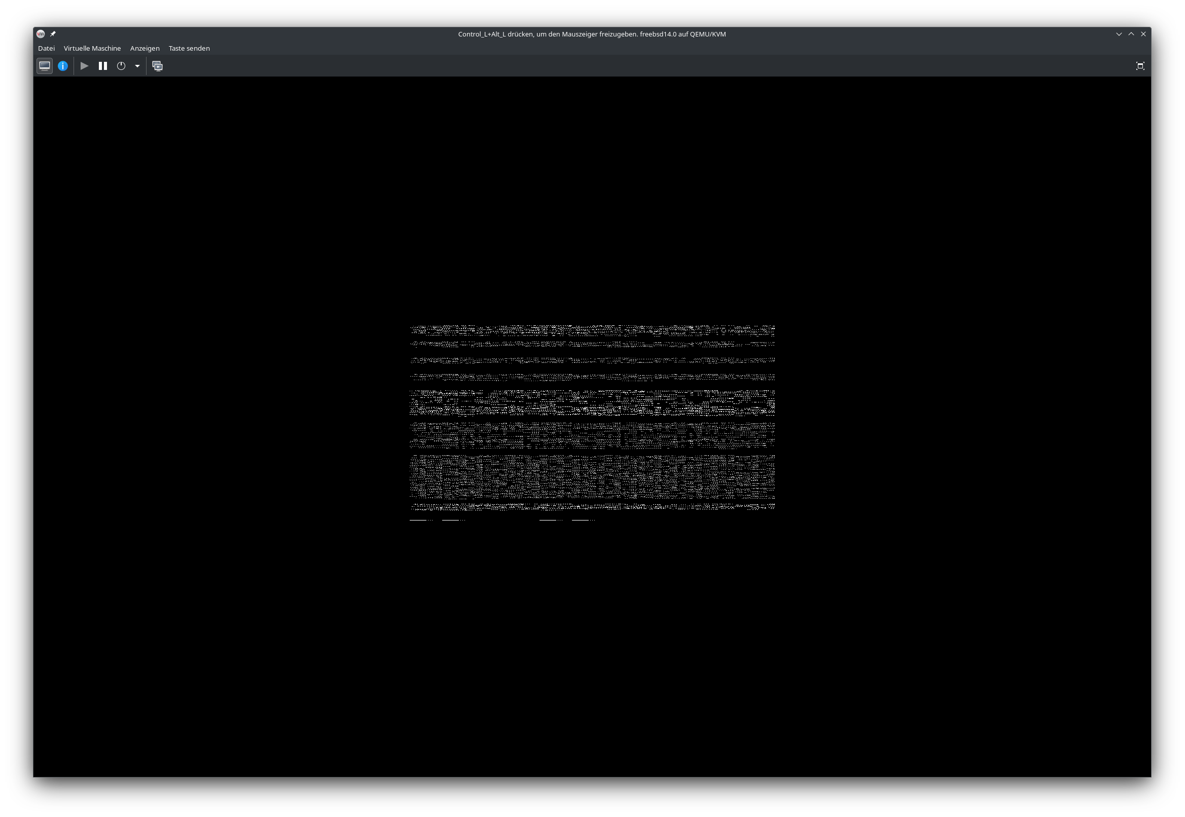The width and height of the screenshot is (1185, 817).
Task: Click the virt-manager app icon in titlebar
Action: point(41,34)
